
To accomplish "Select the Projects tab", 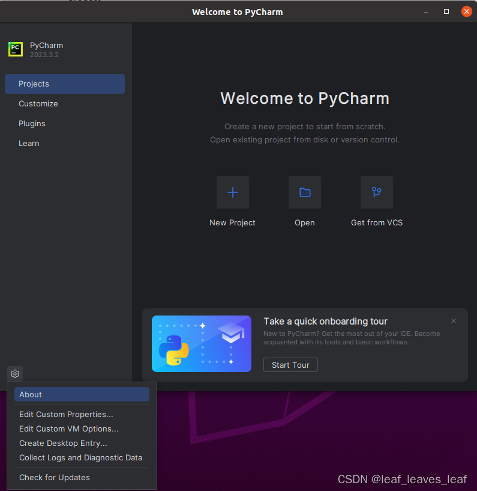I will (65, 84).
